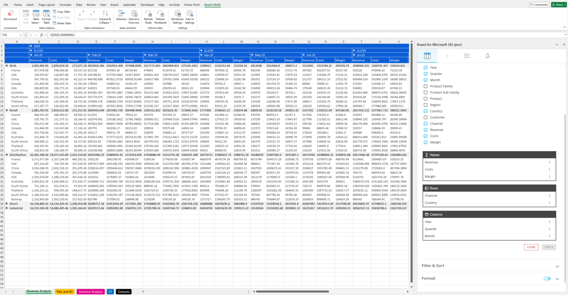The height and width of the screenshot is (295, 568).
Task: Select the table layout icon in Board panel
Action: point(427,56)
